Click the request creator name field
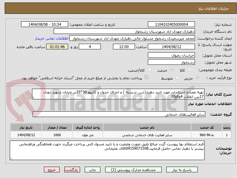Screen dimensions: 237x178 132,38
